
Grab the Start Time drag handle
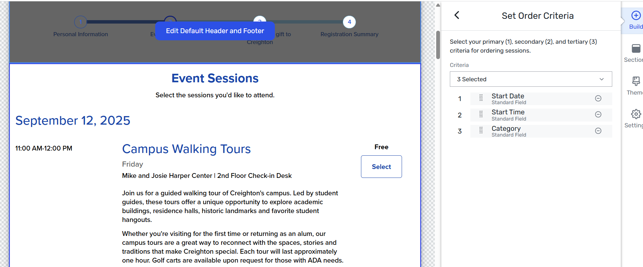[x=481, y=114]
